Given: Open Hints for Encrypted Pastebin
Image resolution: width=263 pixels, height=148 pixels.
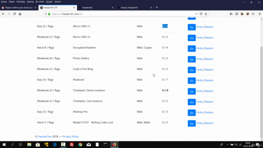Looking at the screenshot, I should pos(199,49).
